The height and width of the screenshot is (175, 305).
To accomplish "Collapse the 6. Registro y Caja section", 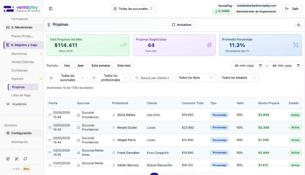I will pyautogui.click(x=23, y=45).
